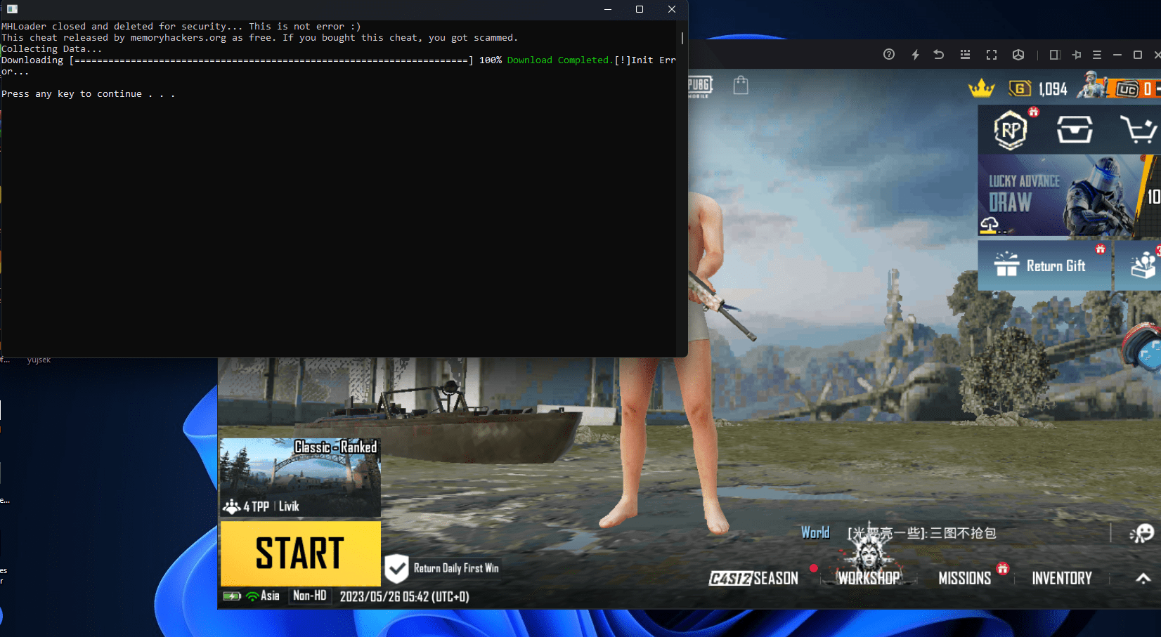Toggle the Non-HD graphics button

pos(310,596)
